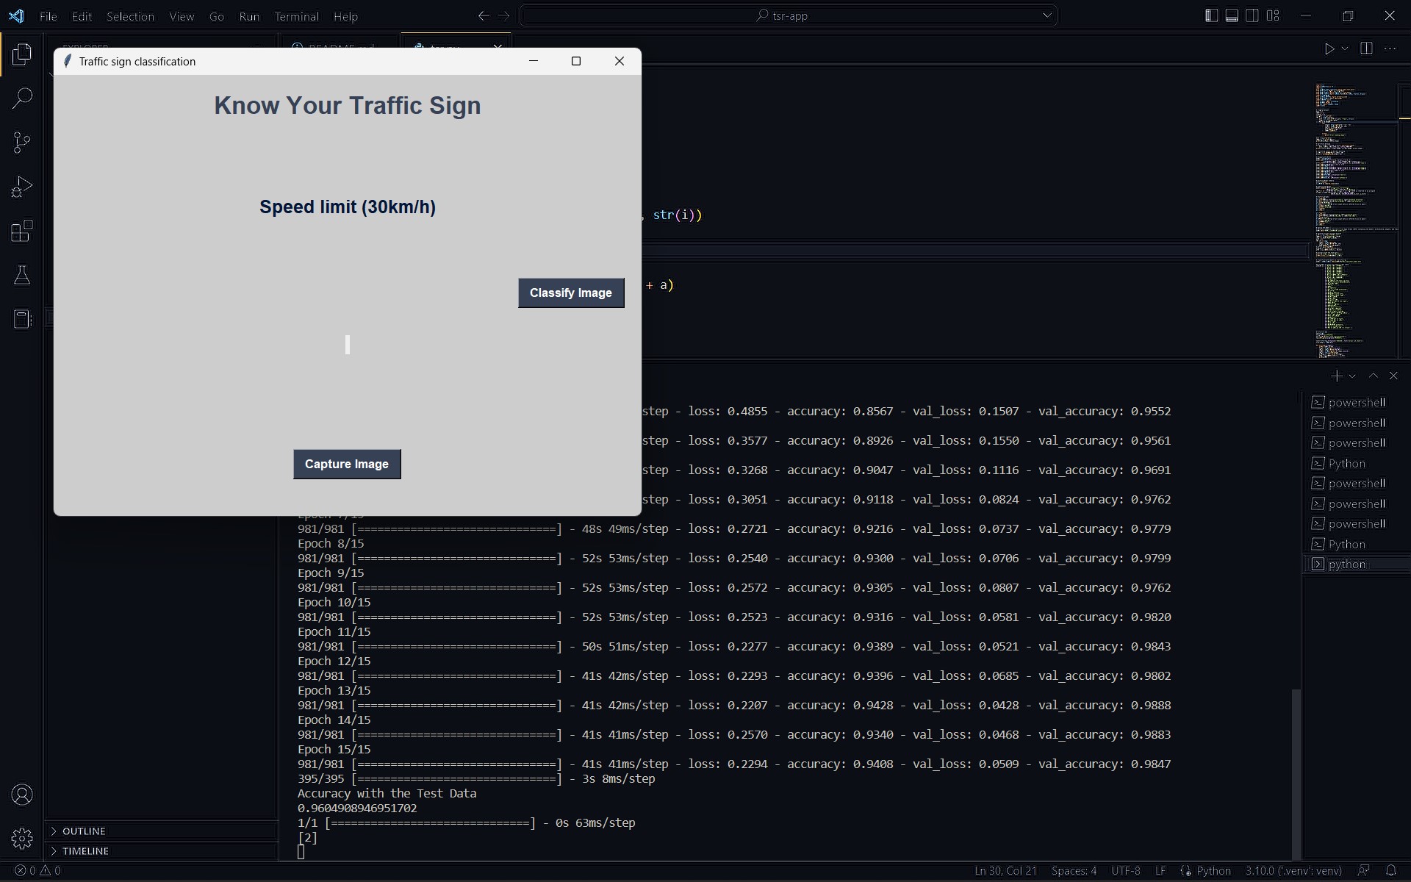Open the Terminal menu
Image resolution: width=1411 pixels, height=882 pixels.
click(x=296, y=16)
